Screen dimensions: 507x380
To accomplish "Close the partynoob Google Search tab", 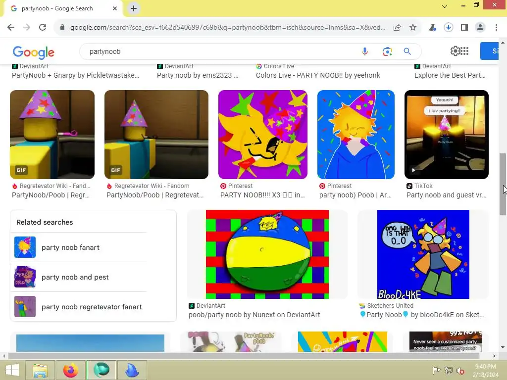I will [x=115, y=8].
